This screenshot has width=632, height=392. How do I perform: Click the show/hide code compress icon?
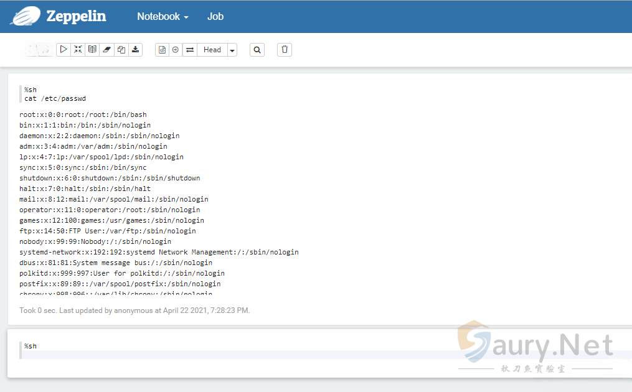point(78,50)
